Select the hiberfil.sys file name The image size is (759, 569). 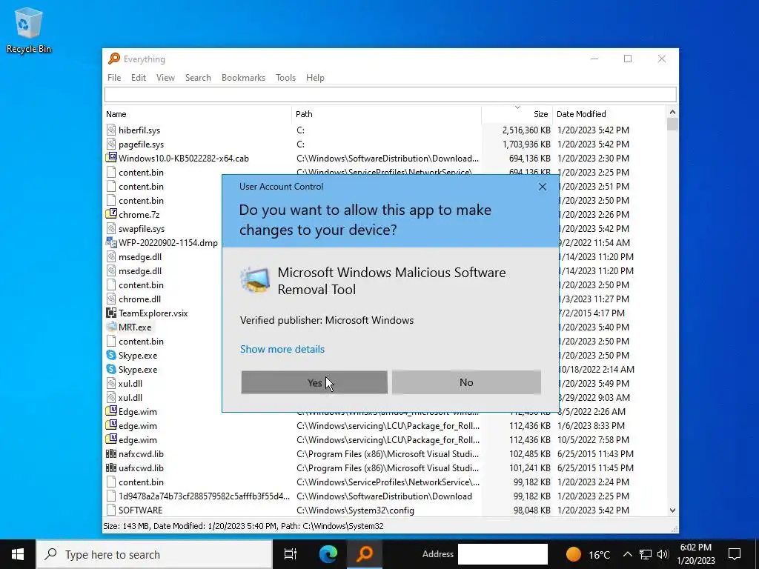139,130
